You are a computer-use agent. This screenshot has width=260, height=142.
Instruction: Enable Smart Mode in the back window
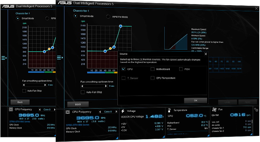(x=18, y=18)
